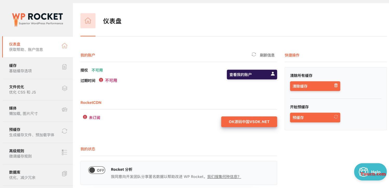Click the 清除所有缓存 label
Screen dimensions: 389x188
coord(301,75)
